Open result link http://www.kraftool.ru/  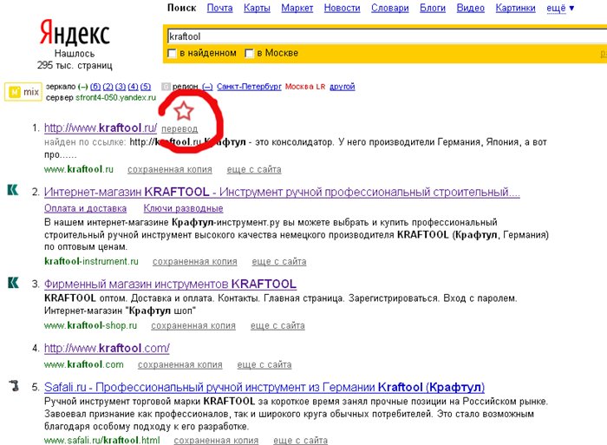(101, 128)
